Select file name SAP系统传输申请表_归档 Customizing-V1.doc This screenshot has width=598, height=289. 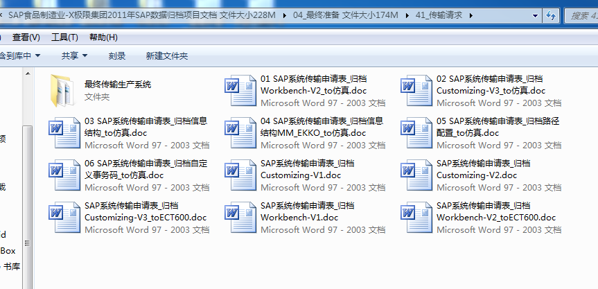(308, 169)
